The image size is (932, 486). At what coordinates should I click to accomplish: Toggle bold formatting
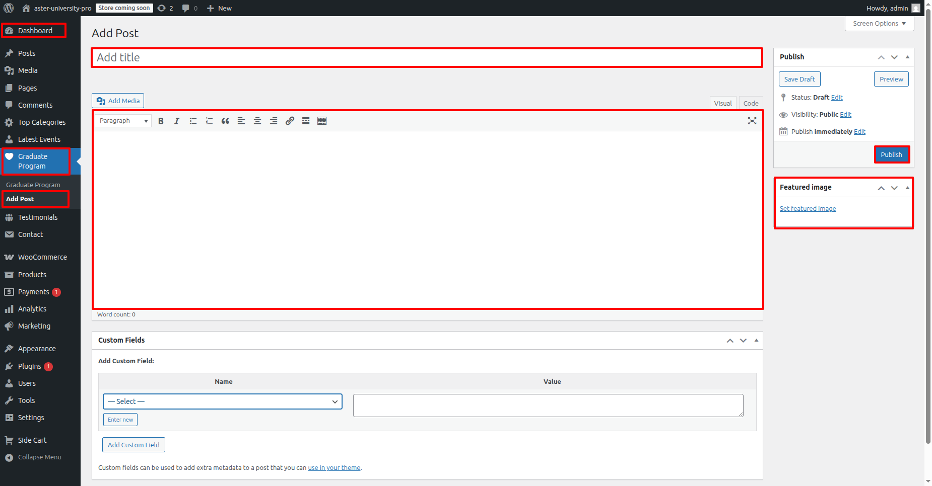(x=161, y=121)
